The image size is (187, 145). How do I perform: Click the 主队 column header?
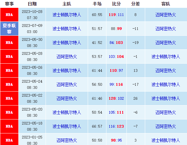click(67, 4)
